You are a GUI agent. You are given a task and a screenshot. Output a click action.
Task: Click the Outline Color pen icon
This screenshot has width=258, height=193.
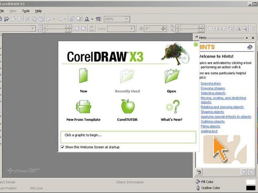click(198, 188)
